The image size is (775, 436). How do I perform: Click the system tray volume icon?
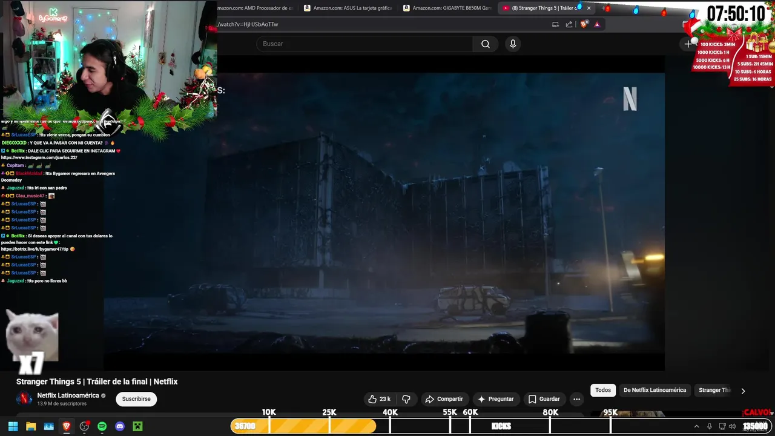(x=733, y=426)
